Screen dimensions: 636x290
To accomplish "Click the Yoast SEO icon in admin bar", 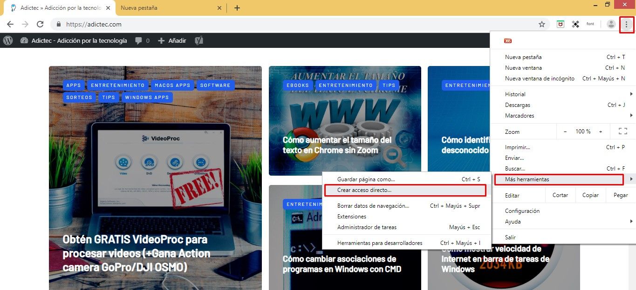I will pyautogui.click(x=199, y=40).
